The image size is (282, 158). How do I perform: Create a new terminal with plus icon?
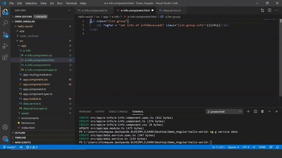pyautogui.click(x=248, y=111)
